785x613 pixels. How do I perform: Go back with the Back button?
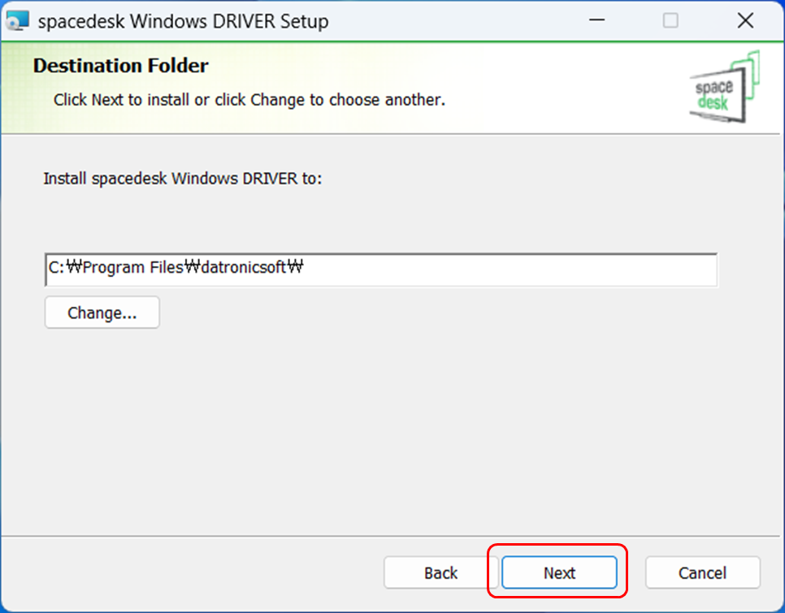[440, 572]
